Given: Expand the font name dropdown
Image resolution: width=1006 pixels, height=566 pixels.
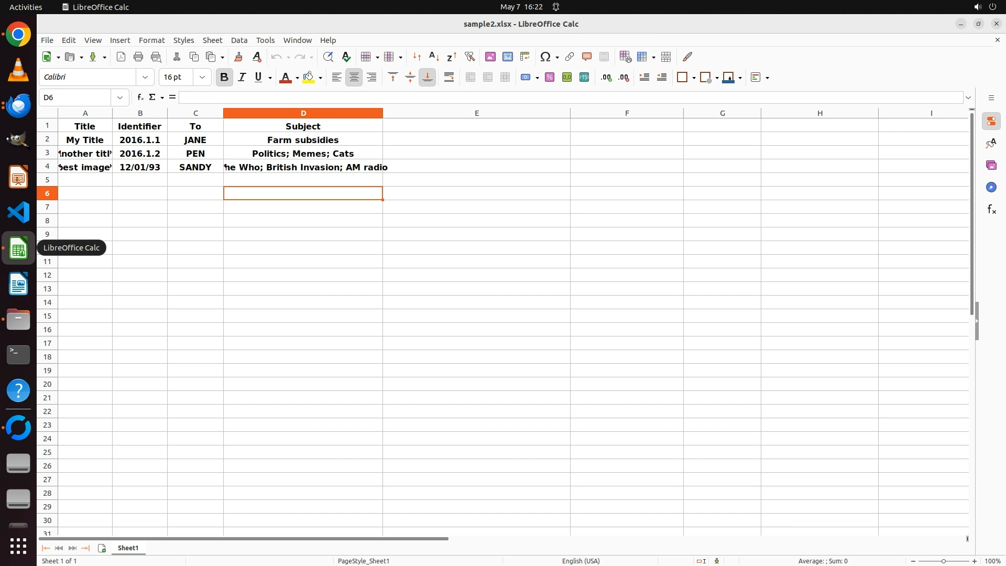Looking at the screenshot, I should pyautogui.click(x=145, y=78).
